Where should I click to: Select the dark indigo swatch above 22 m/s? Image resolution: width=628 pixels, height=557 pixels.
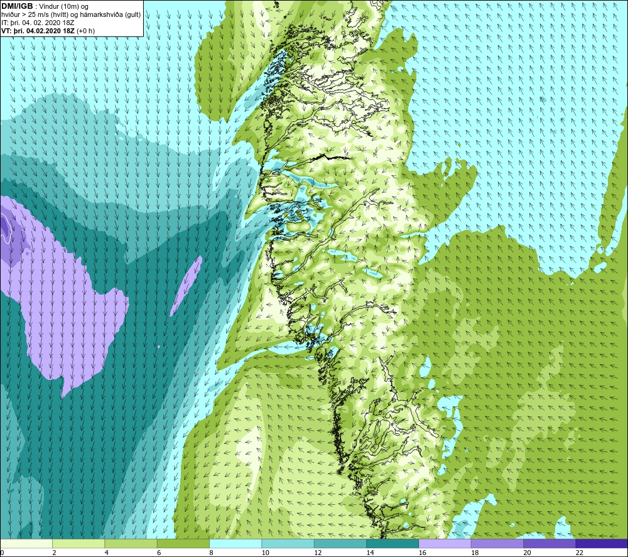(602, 543)
